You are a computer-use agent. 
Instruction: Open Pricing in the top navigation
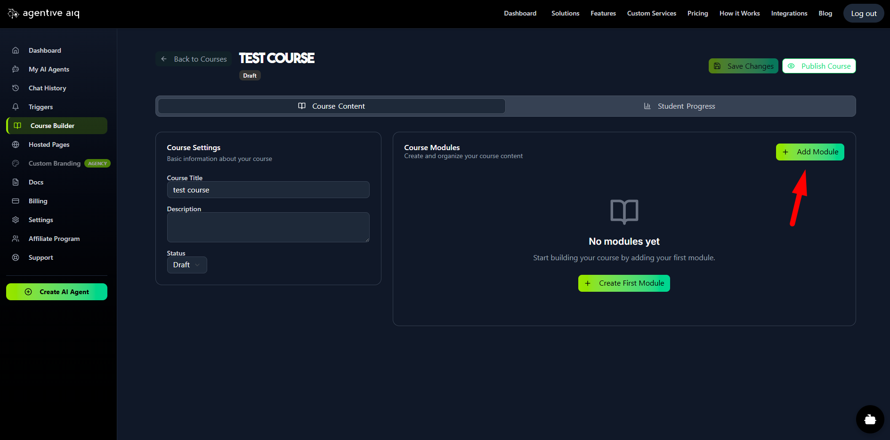(x=697, y=14)
